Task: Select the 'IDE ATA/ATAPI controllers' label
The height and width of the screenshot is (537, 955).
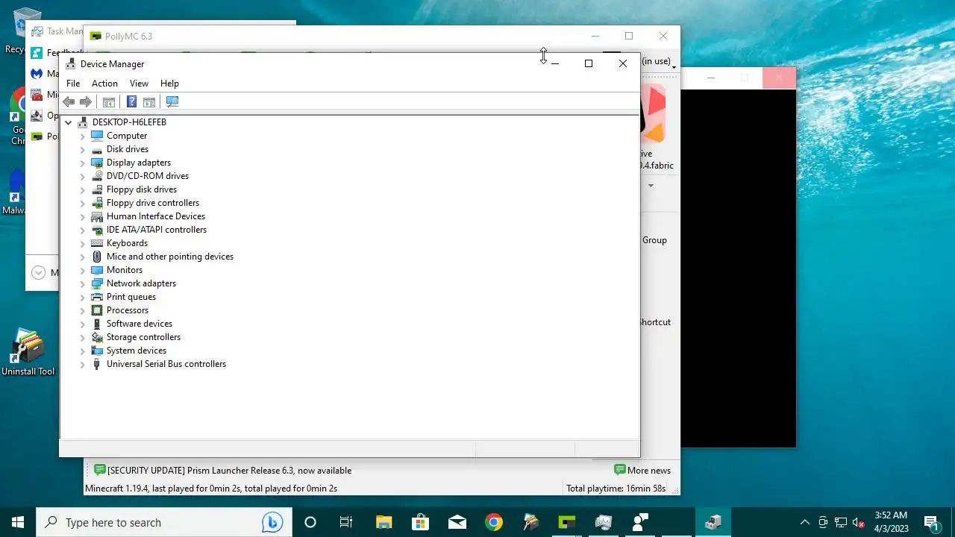Action: coord(157,230)
